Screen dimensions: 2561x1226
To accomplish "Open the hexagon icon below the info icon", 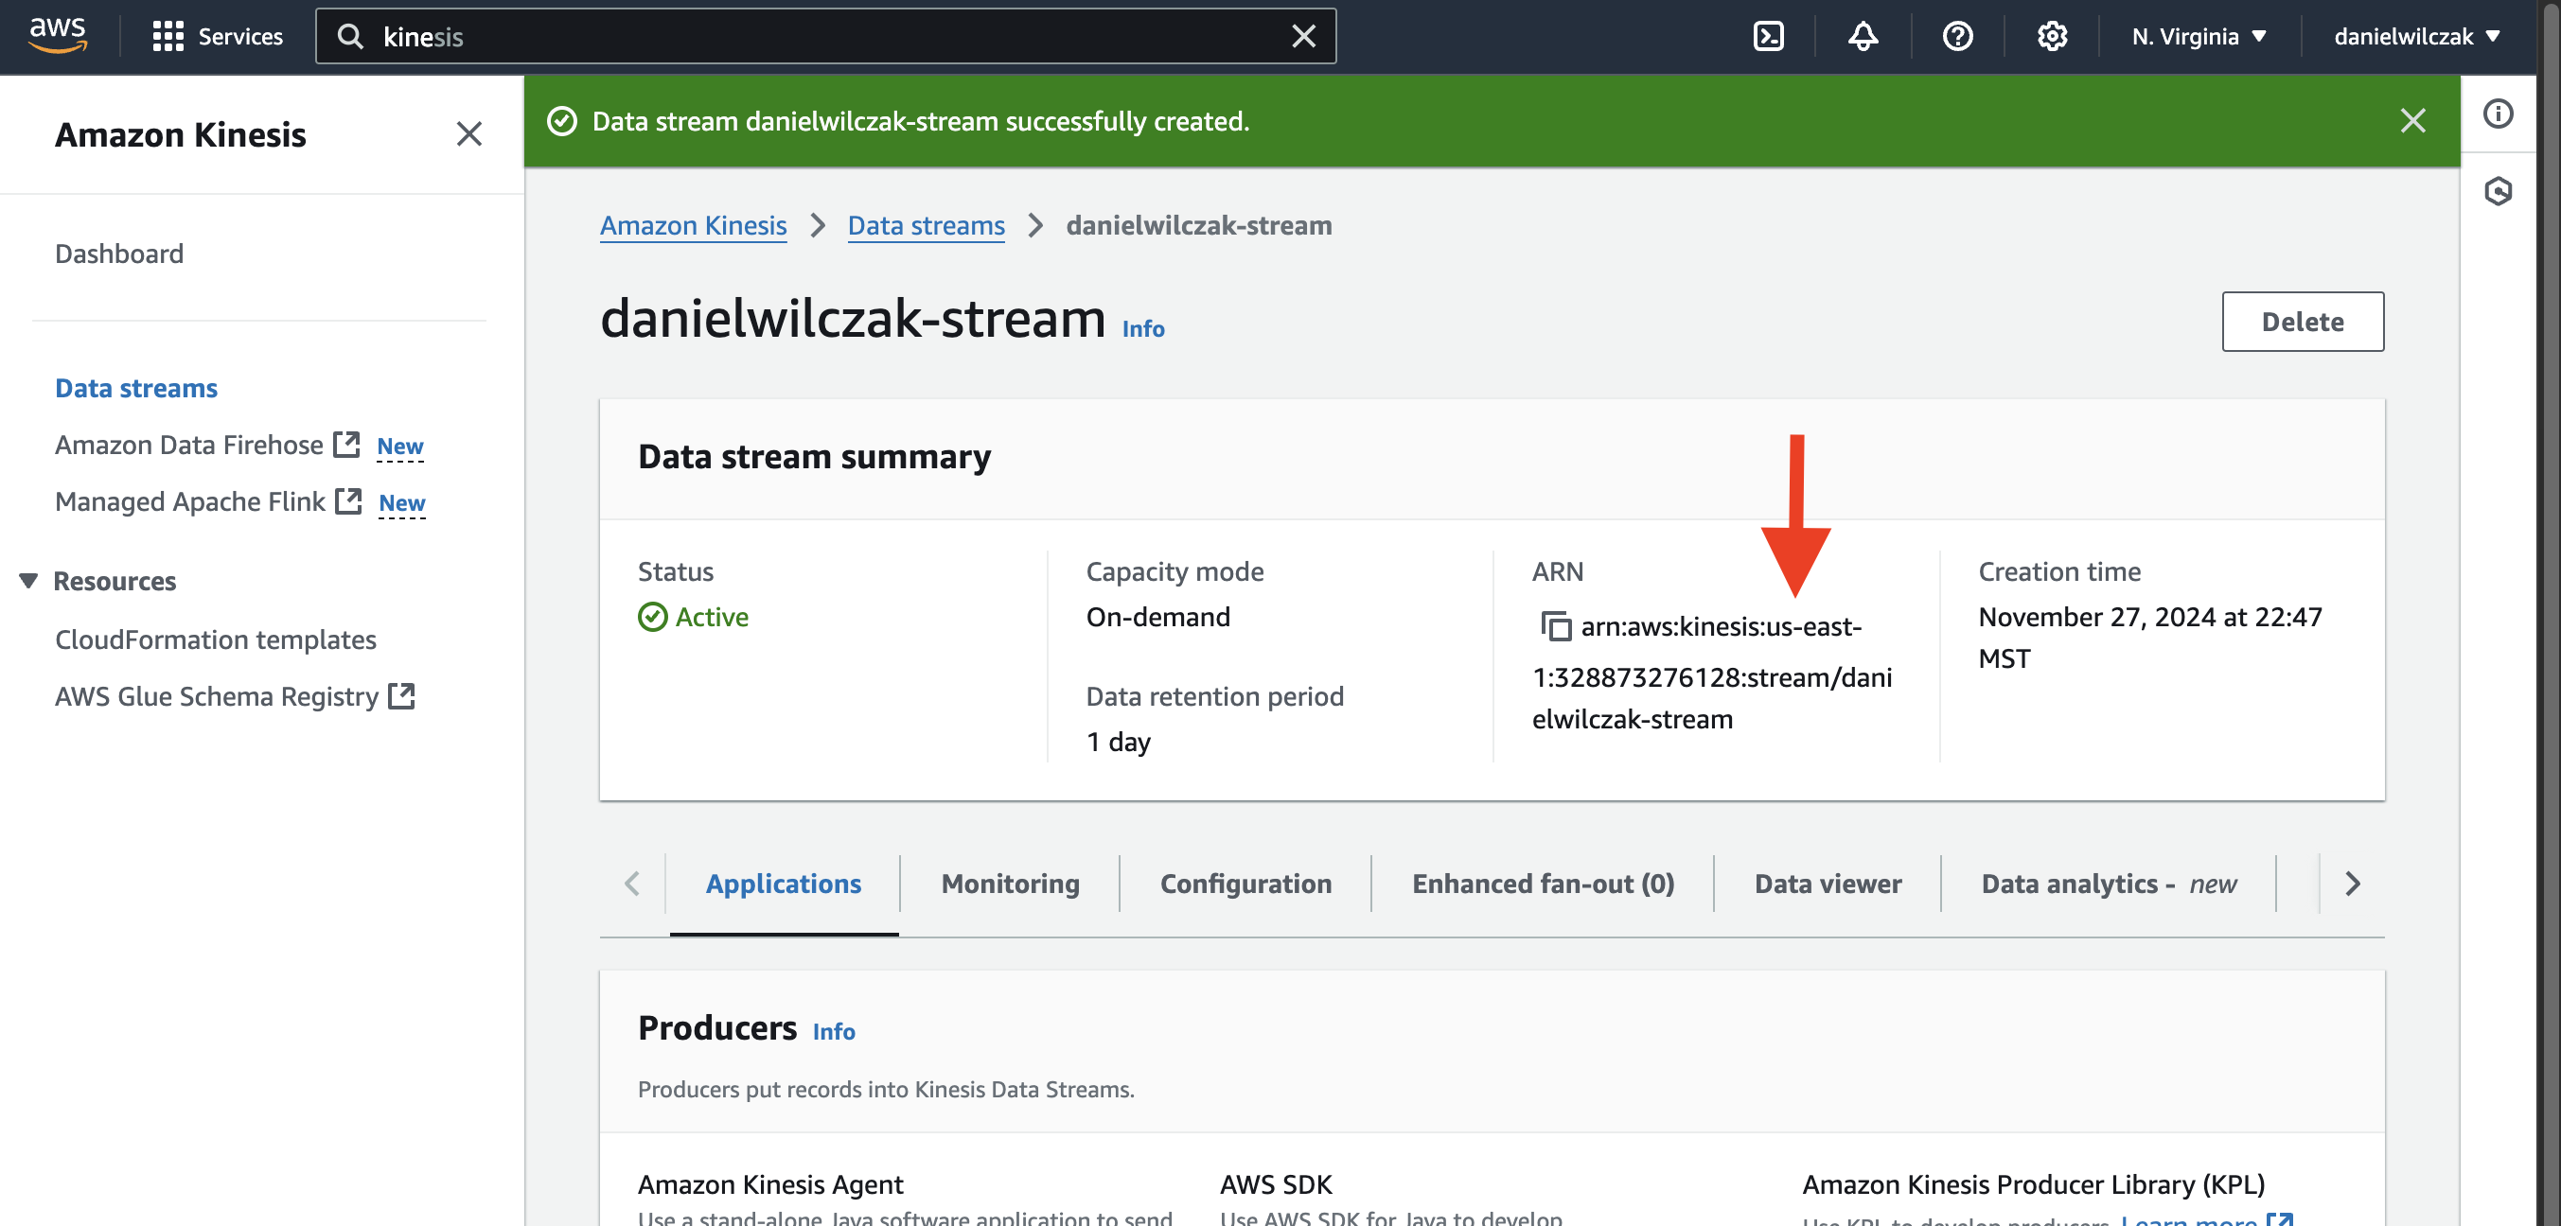I will coord(2498,191).
